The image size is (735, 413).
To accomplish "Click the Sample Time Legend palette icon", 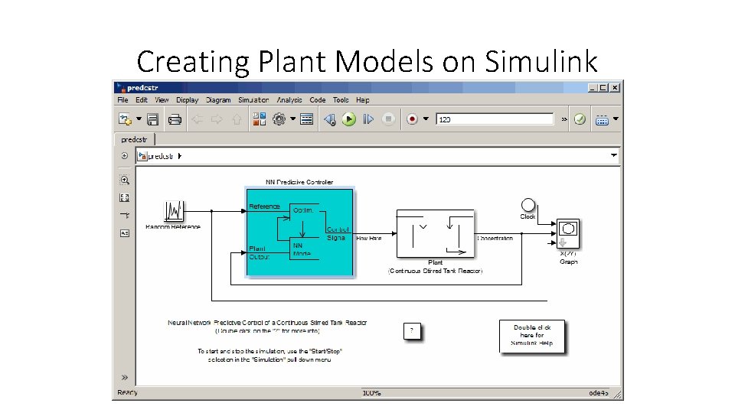I will tap(124, 216).
